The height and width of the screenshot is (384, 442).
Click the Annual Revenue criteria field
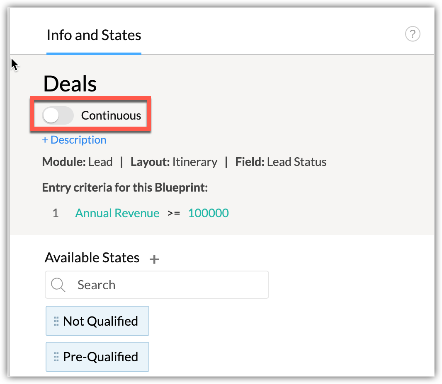117,213
